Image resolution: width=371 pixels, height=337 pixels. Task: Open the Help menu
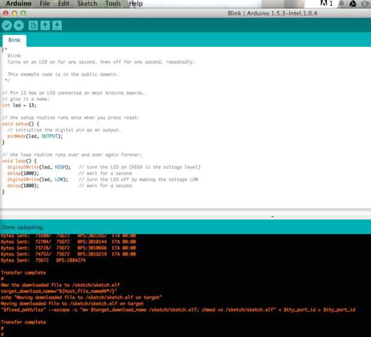pyautogui.click(x=136, y=4)
